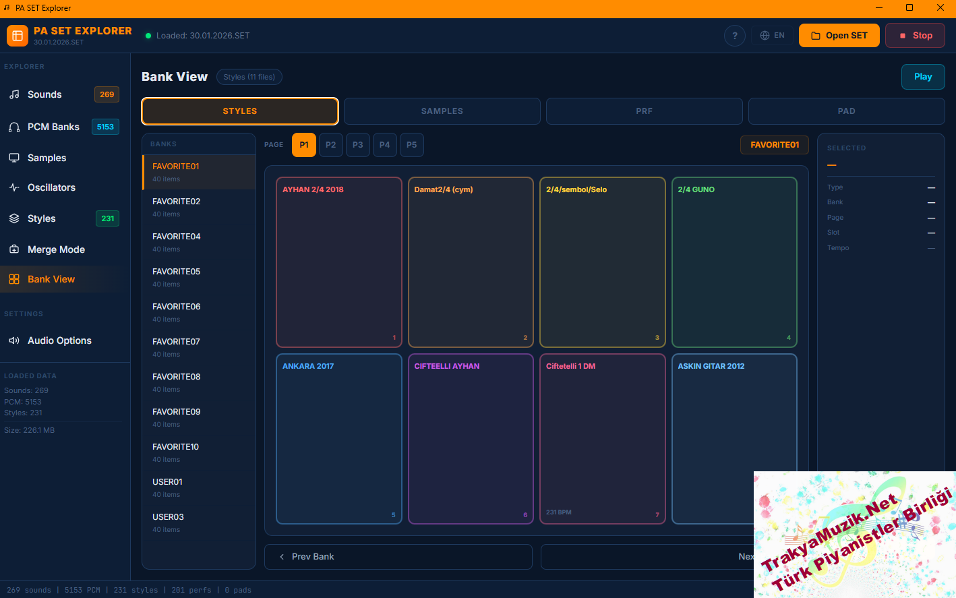Go to page P3
Viewport: 956px width, 598px height.
[x=357, y=145]
